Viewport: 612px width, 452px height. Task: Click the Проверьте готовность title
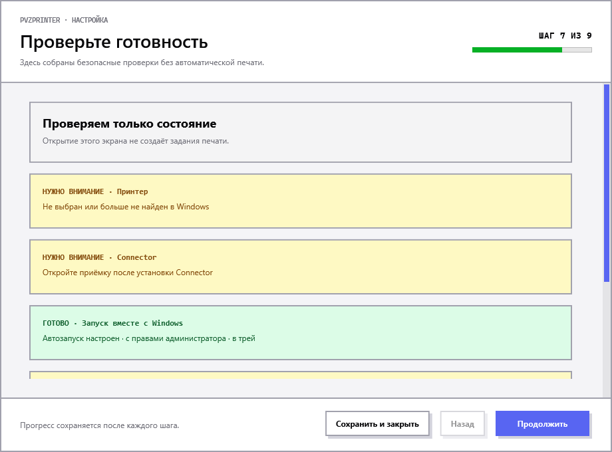pos(114,42)
